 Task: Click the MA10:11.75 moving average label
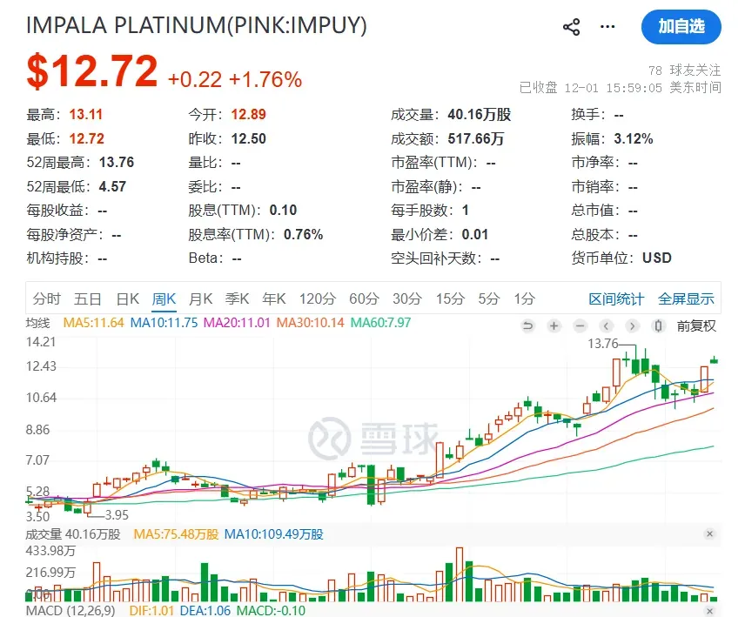[x=164, y=323]
